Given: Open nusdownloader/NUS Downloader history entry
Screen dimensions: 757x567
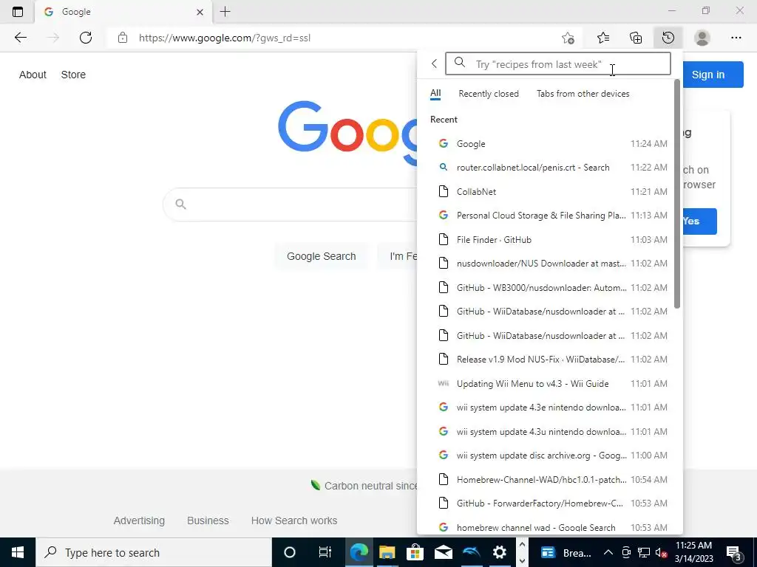Looking at the screenshot, I should 549,264.
